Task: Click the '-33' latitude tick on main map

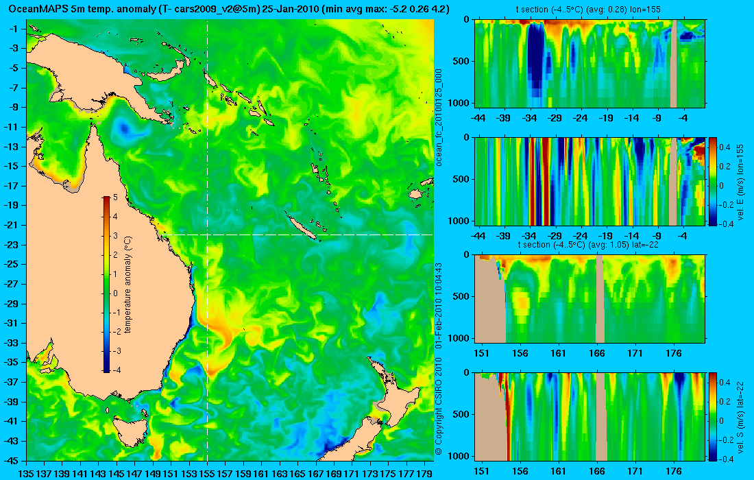Action: [11, 343]
